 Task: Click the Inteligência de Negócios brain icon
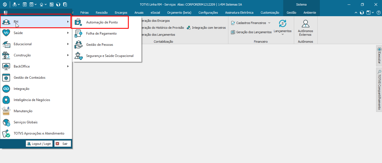(6, 100)
